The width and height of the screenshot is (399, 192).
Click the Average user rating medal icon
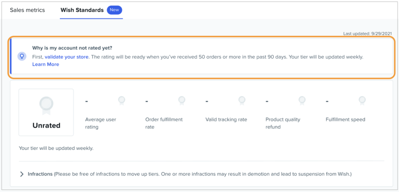pos(122,100)
